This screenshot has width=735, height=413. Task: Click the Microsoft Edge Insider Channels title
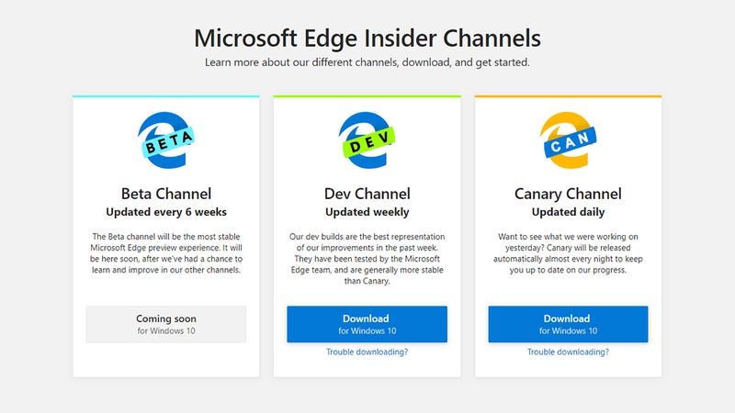pyautogui.click(x=367, y=38)
